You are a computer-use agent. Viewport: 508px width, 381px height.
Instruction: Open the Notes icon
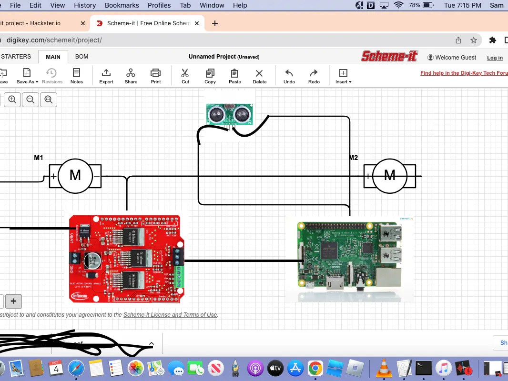(77, 75)
